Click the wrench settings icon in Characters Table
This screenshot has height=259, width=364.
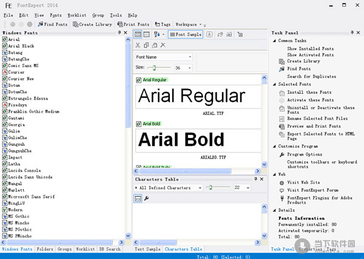tap(146, 198)
